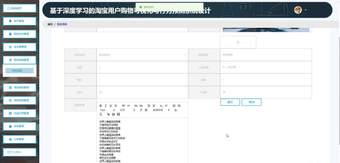Image resolution: width=340 pixels, height=163 pixels.
Task: Toggle bold formatting in the editor
Action: [101, 106]
